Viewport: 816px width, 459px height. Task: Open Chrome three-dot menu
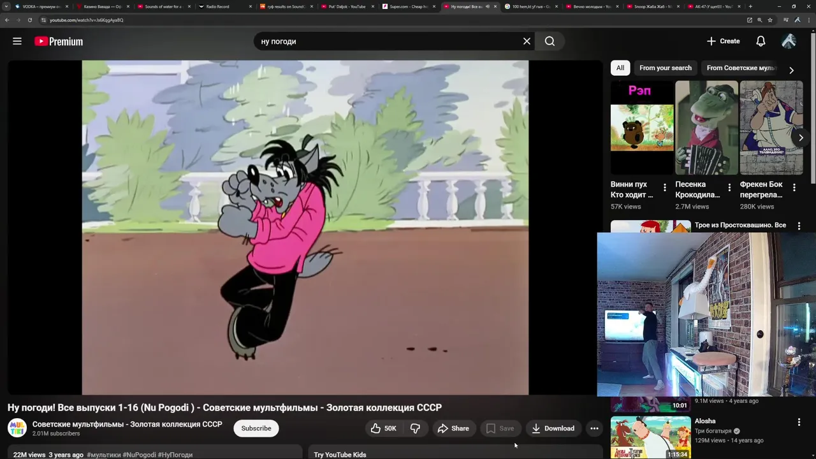(810, 20)
